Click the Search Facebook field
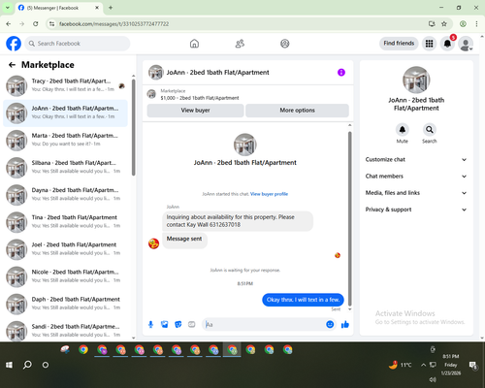 (x=78, y=44)
